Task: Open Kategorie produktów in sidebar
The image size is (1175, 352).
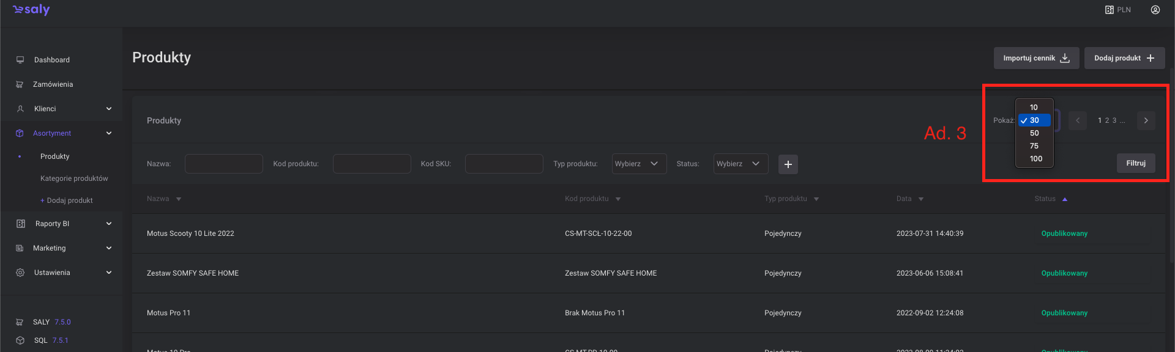Action: [74, 178]
